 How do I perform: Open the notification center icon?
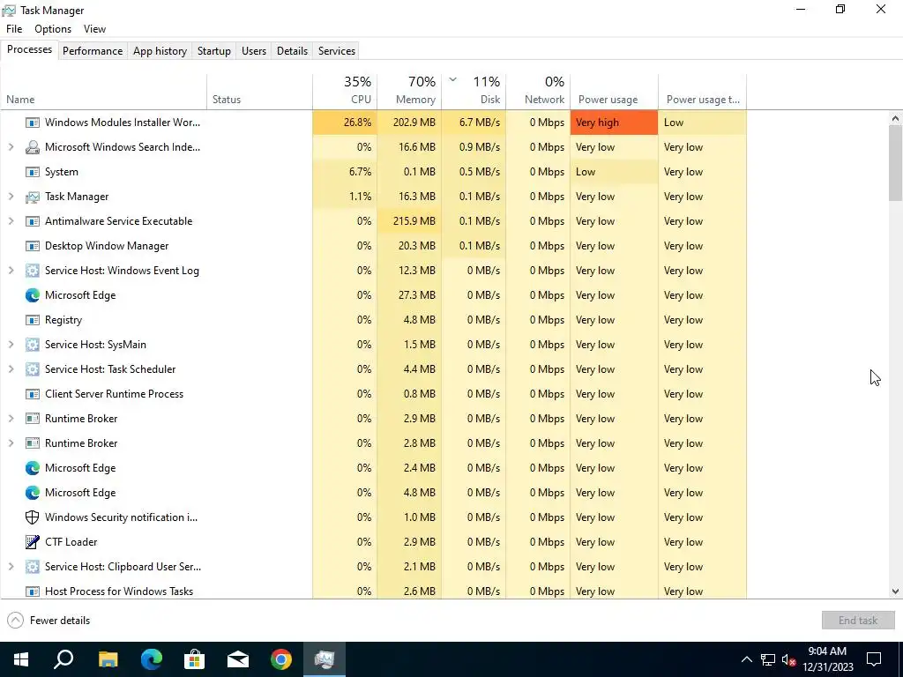click(874, 659)
